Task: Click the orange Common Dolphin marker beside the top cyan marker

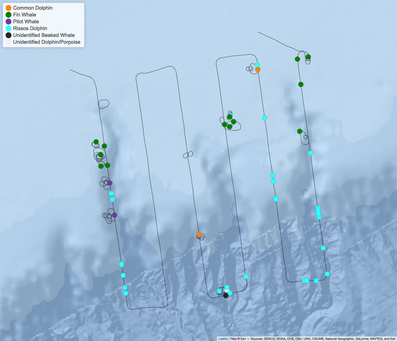Action: point(258,69)
